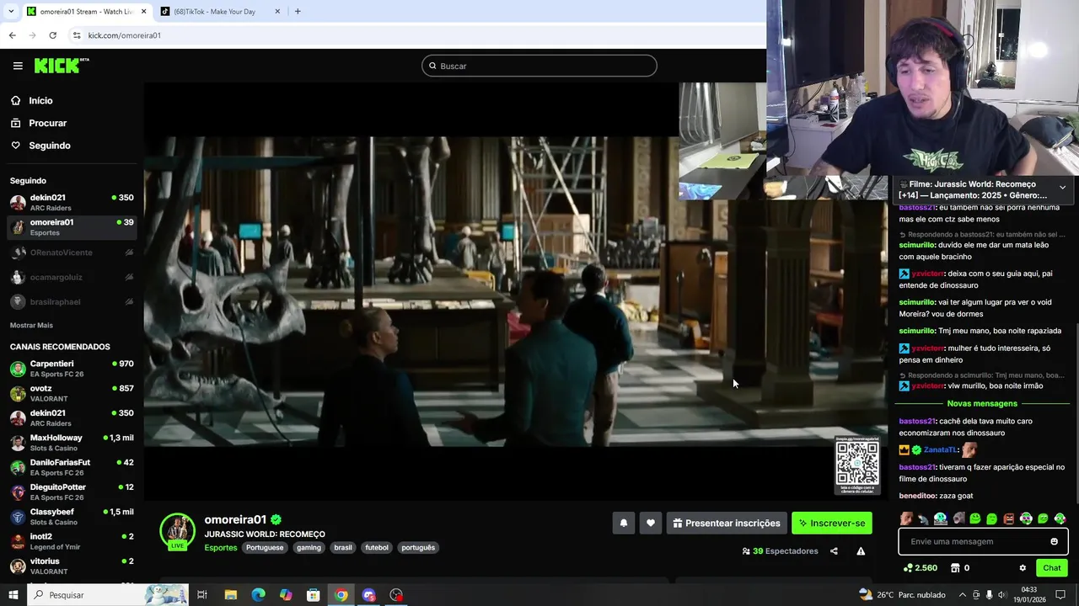The height and width of the screenshot is (606, 1079).
Task: View site information icon in address bar
Action: [x=77, y=35]
